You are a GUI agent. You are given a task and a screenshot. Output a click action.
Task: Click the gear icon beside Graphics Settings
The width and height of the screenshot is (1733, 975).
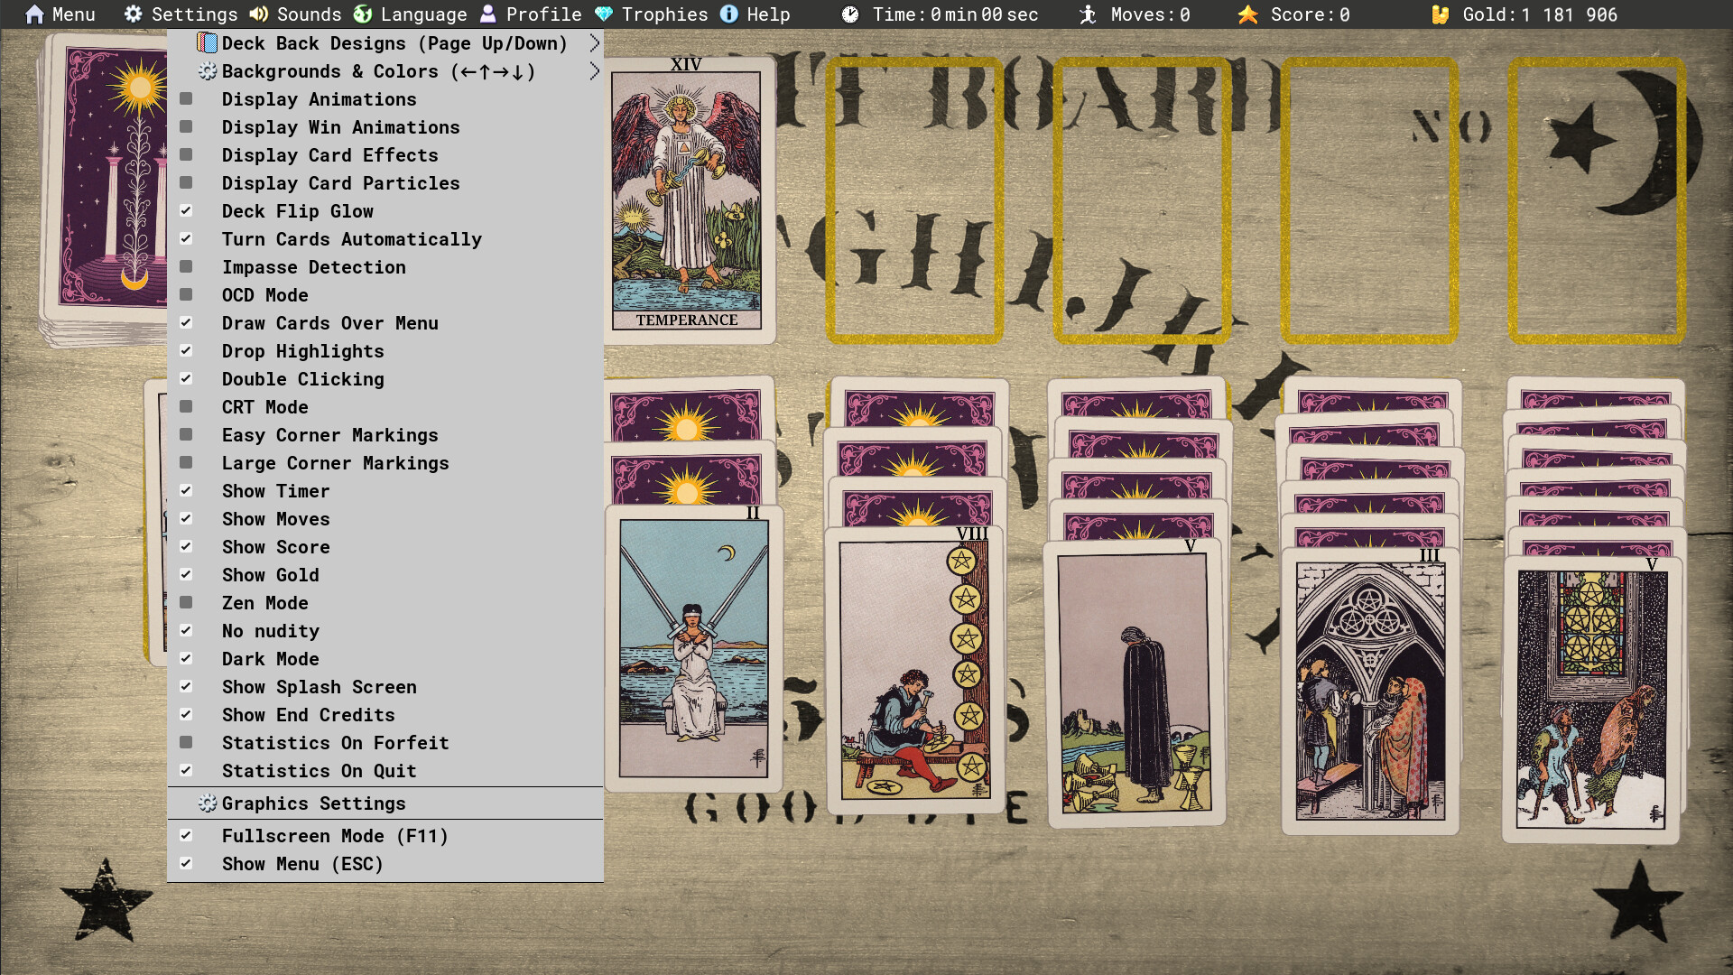tap(208, 803)
